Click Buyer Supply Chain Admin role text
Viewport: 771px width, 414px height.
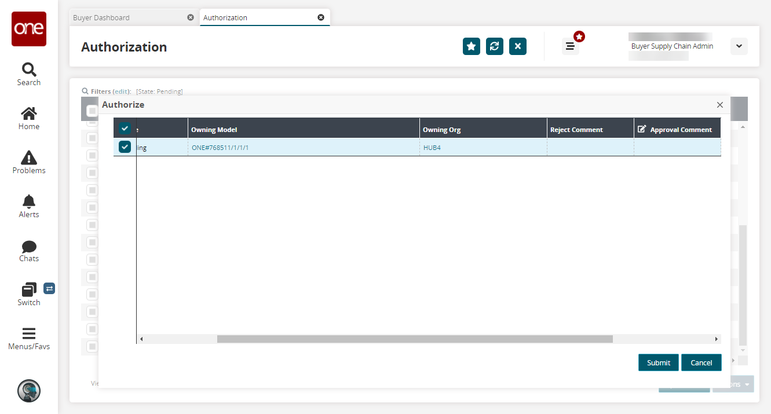click(x=672, y=46)
